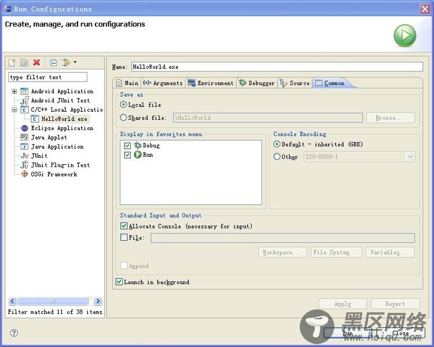Open the filter options dropdown arrow
Screen dimensions: 434x347
coord(75,62)
